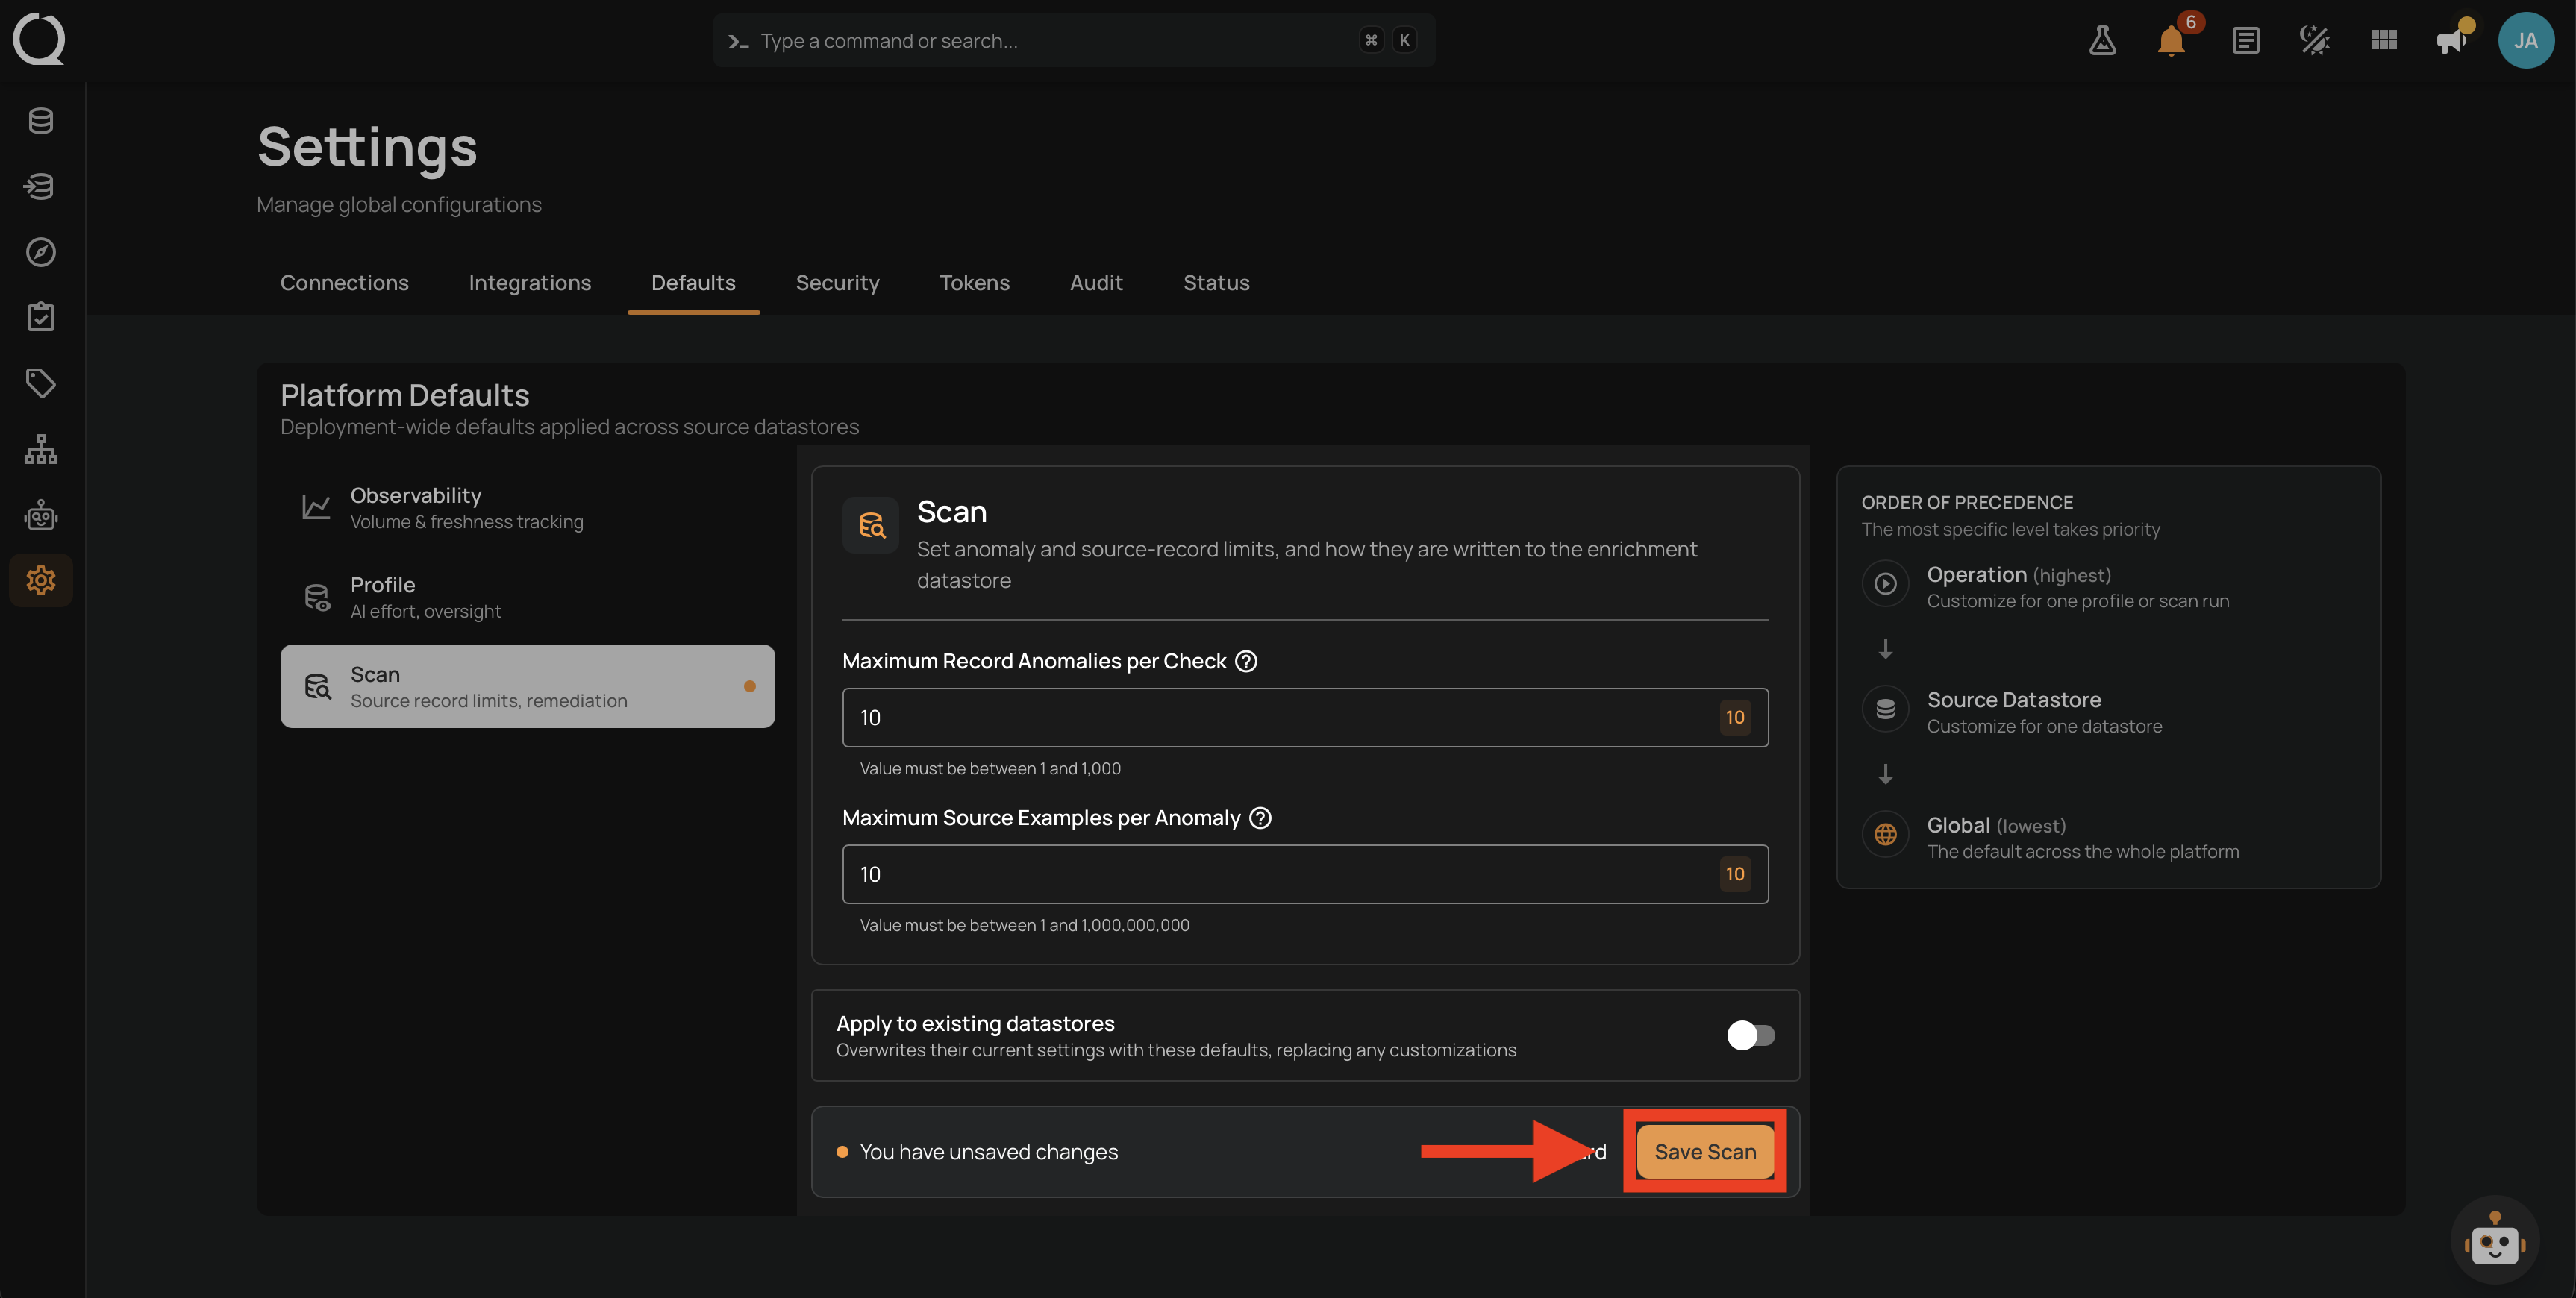Image resolution: width=2576 pixels, height=1298 pixels.
Task: Show help for Maximum Record Anomalies per Check
Action: click(x=1246, y=661)
